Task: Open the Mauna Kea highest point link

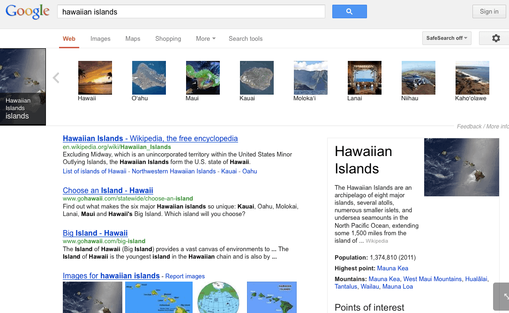Action: pyautogui.click(x=392, y=268)
